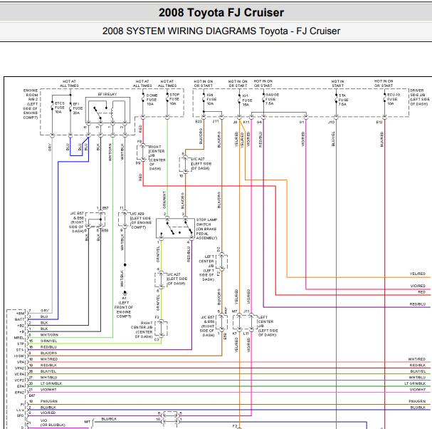
Task: Click the "STA FUSE 7.5A" label
Action: [x=343, y=100]
